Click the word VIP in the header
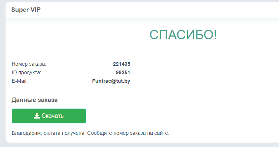Screen dimensions: 279x147 pyautogui.click(x=36, y=10)
